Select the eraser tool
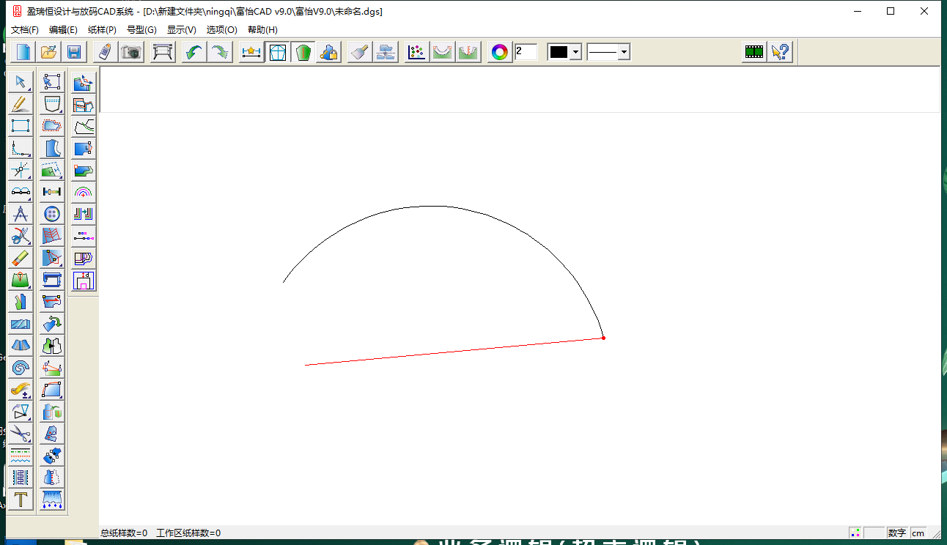 [21, 258]
